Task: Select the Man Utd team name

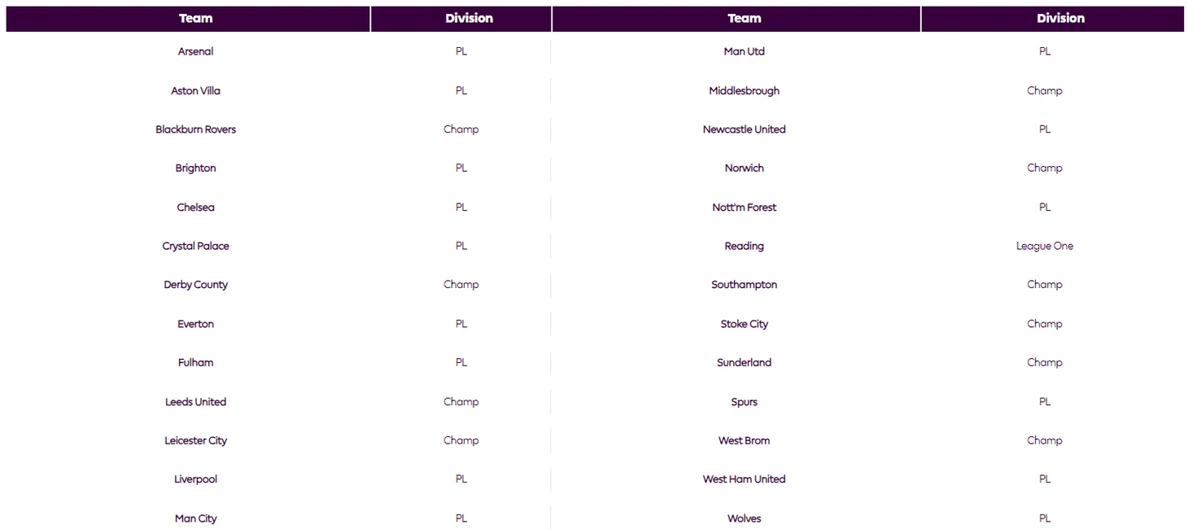Action: (x=745, y=51)
